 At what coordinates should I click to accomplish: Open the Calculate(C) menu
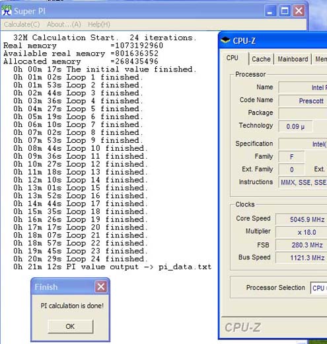22,24
